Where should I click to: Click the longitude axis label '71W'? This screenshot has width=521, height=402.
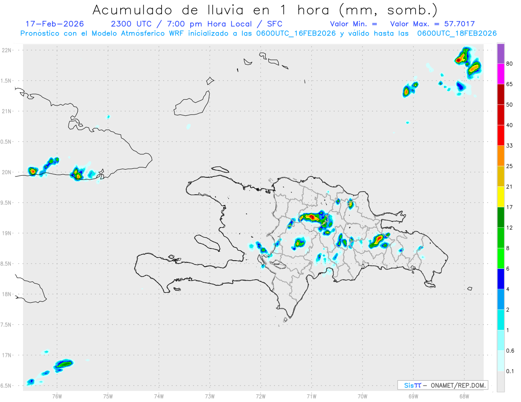(311, 396)
